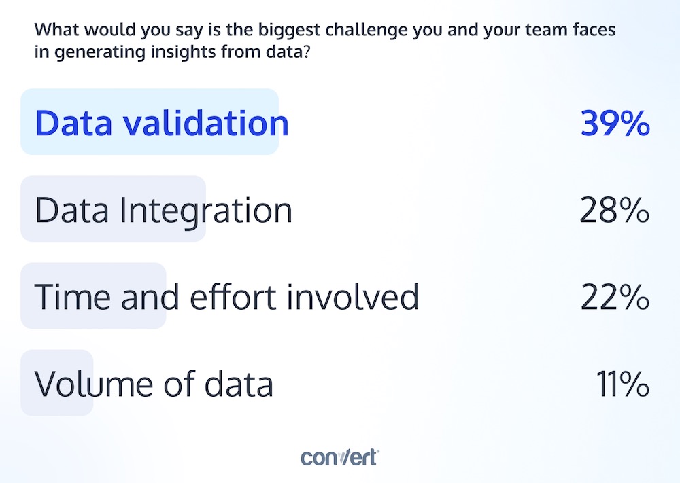Viewport: 680px width, 483px height.
Task: Click the light blue Data validation bar
Action: (x=150, y=122)
